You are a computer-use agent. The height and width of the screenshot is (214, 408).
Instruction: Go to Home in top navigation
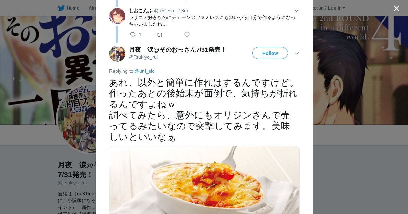[73, 8]
